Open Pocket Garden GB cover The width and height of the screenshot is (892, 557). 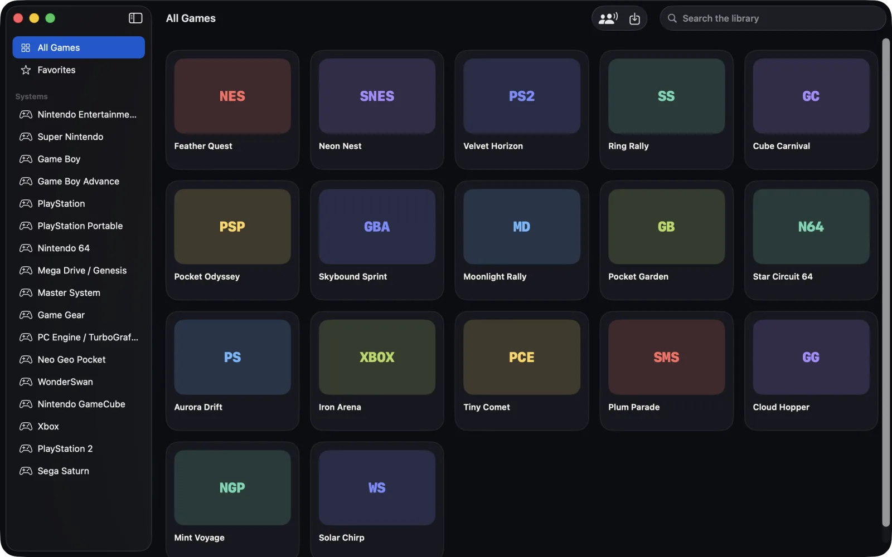[666, 227]
